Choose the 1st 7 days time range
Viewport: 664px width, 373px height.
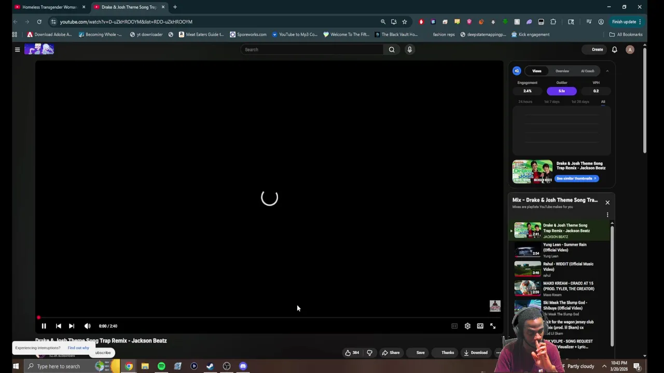(551, 102)
